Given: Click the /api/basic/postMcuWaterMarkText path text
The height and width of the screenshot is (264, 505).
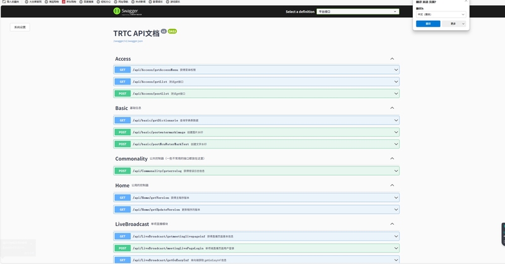Looking at the screenshot, I should coord(161,144).
